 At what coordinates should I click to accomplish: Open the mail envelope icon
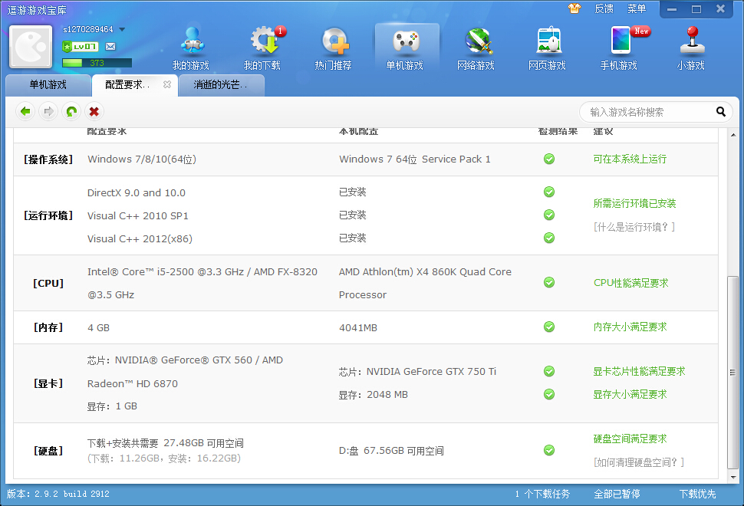[x=110, y=47]
